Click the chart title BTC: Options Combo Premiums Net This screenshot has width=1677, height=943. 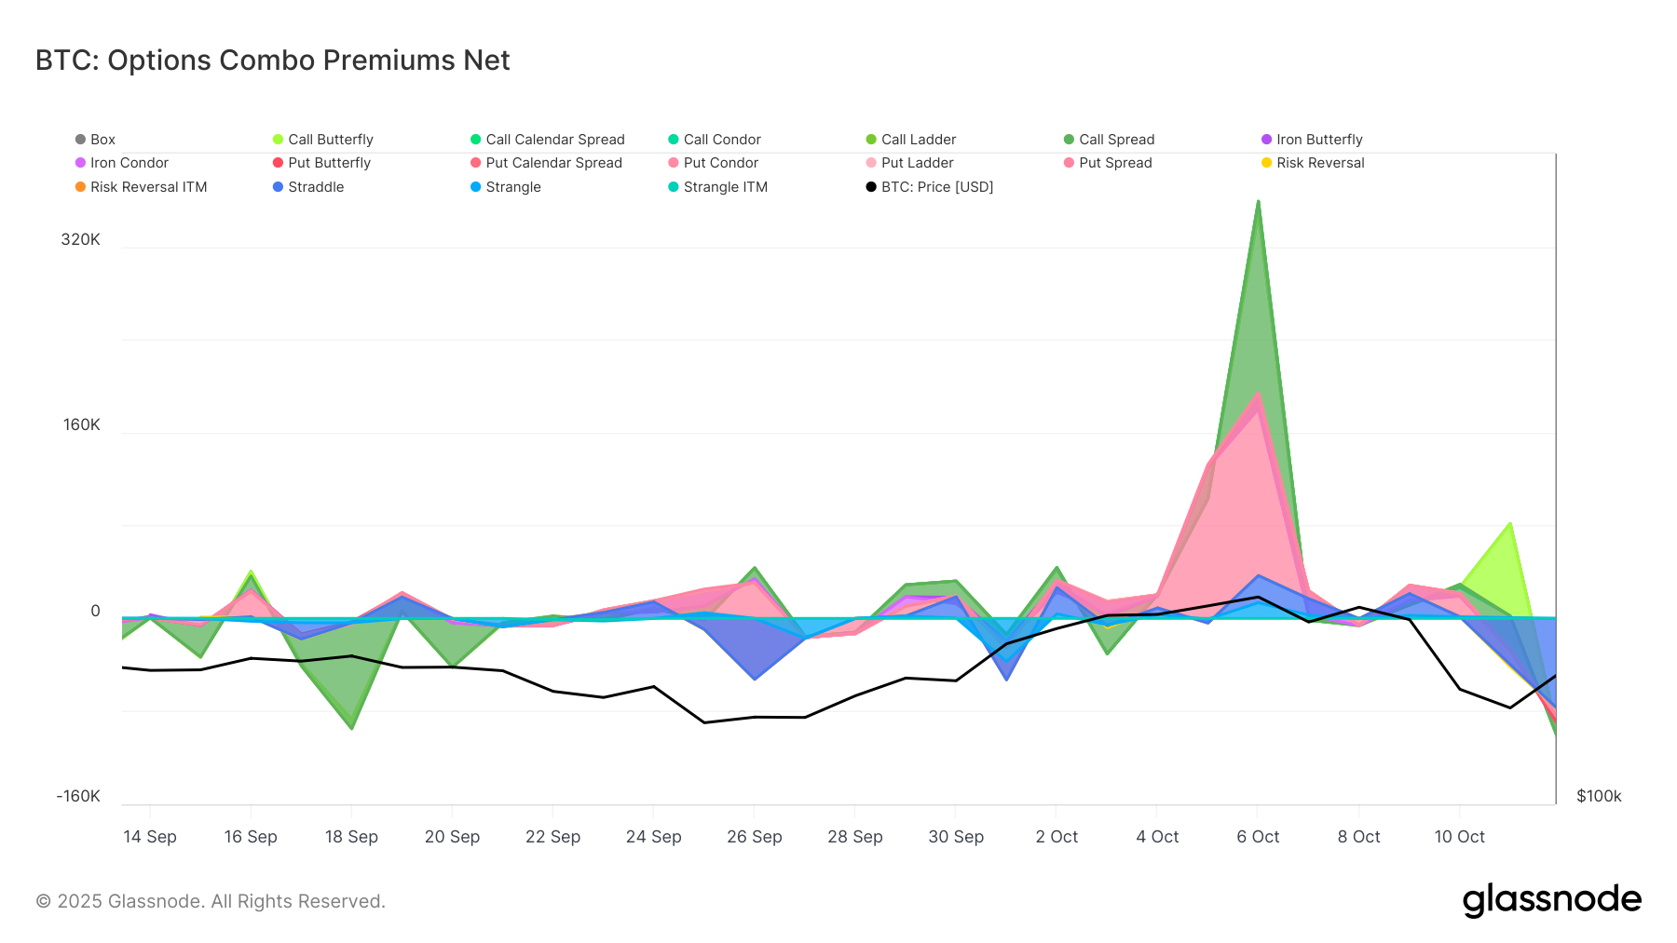(x=271, y=59)
